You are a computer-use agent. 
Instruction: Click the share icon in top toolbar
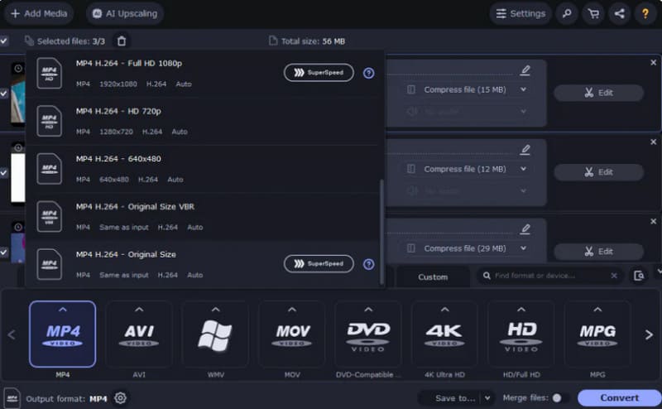pos(619,13)
